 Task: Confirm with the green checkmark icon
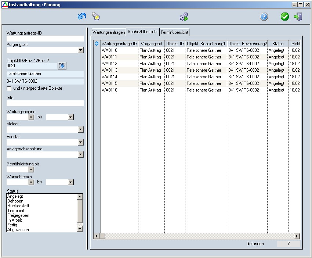coord(285,17)
